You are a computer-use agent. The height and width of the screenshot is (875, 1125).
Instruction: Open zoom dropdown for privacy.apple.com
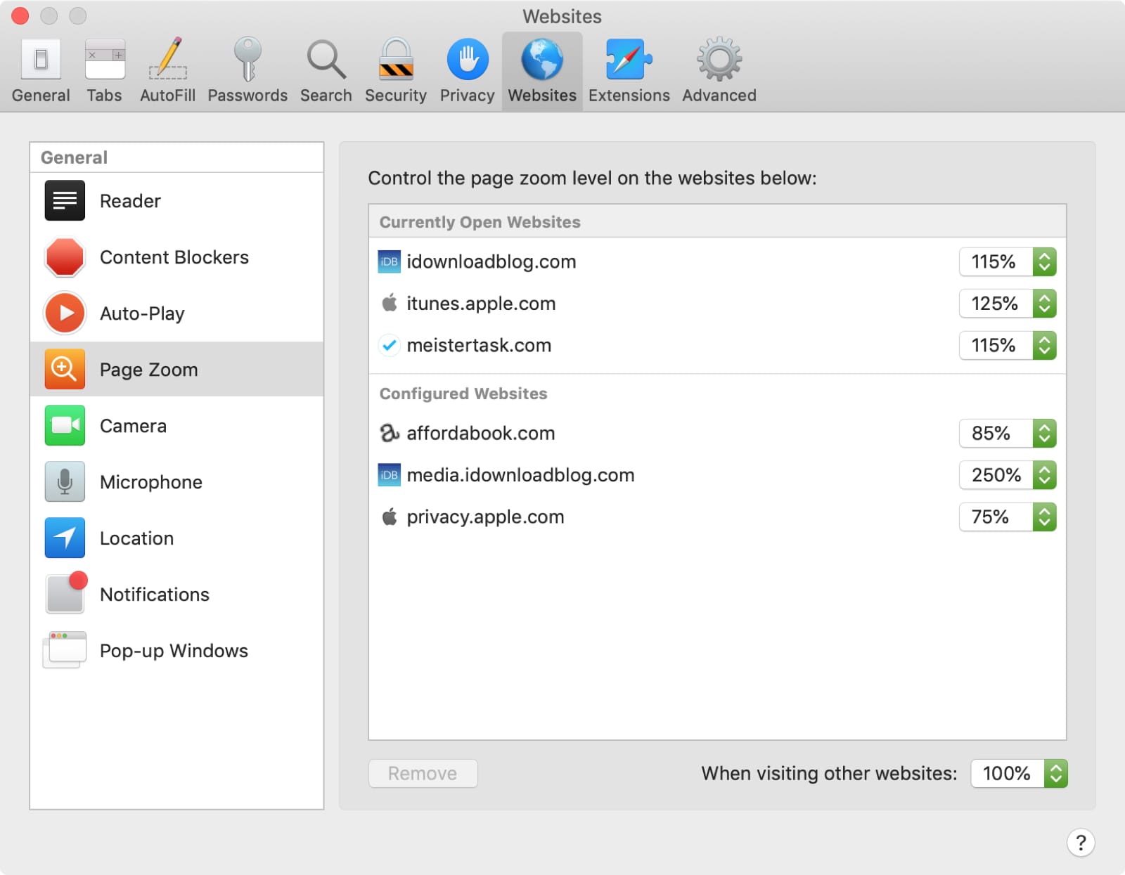coord(1008,517)
